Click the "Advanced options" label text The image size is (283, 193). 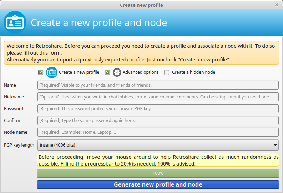tap(141, 72)
